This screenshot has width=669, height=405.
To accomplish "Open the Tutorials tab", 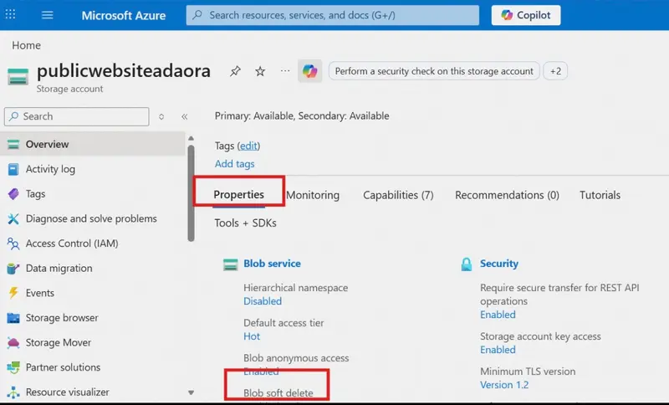I will (600, 195).
